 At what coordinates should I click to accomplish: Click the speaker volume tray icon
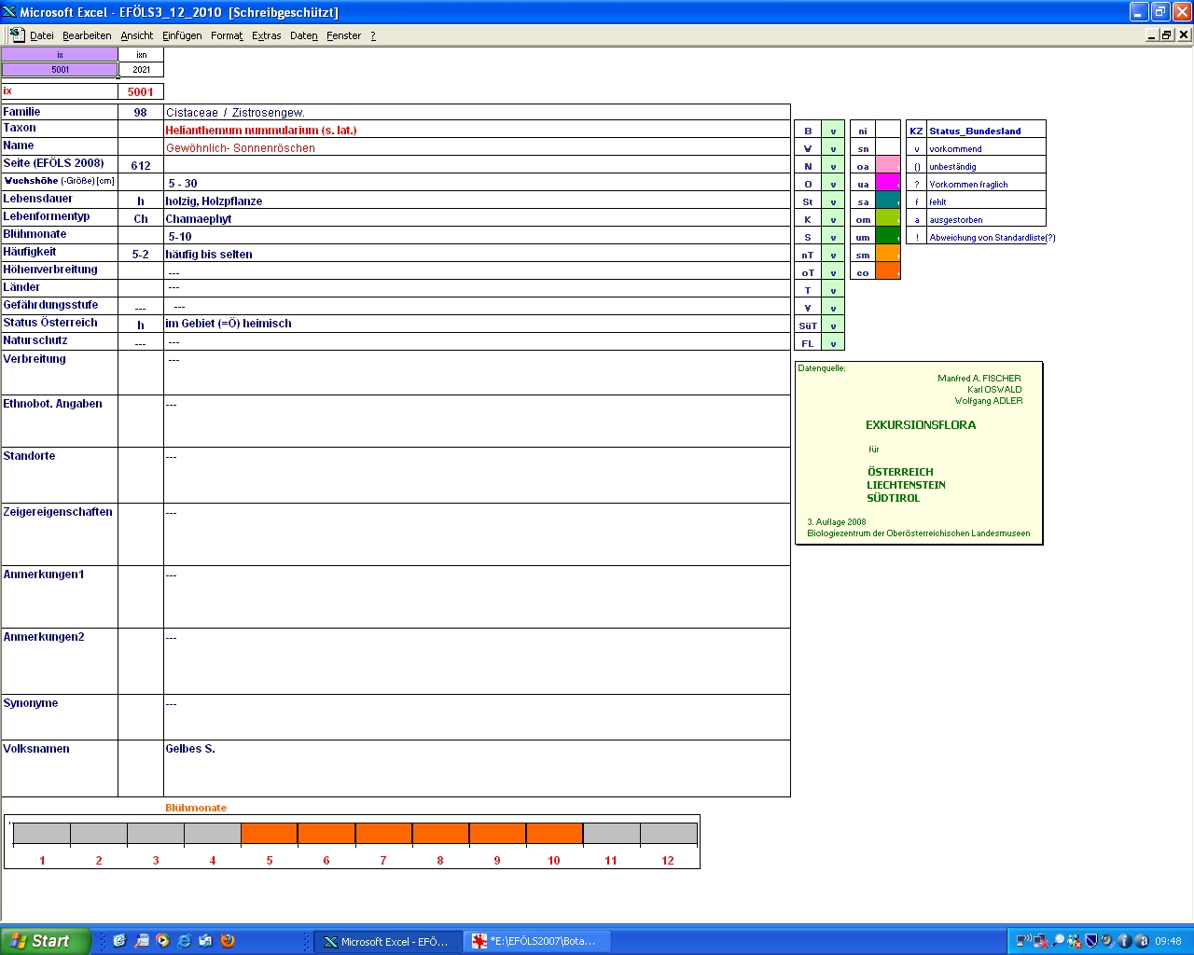point(1107,941)
